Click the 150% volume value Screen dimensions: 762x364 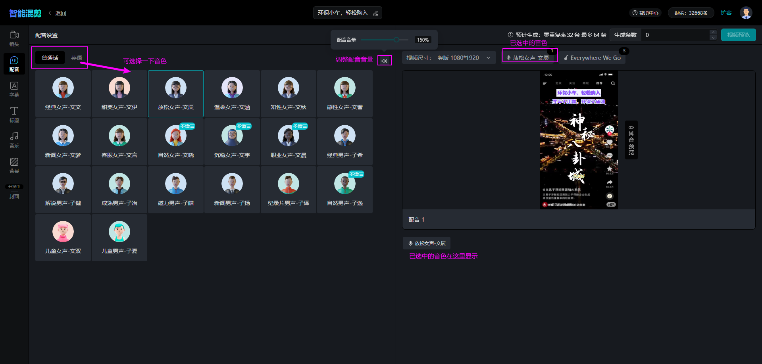[423, 40]
